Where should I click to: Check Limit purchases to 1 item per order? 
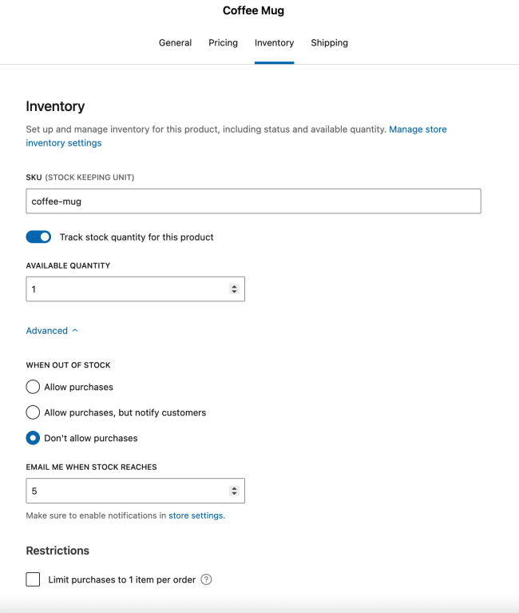(33, 579)
